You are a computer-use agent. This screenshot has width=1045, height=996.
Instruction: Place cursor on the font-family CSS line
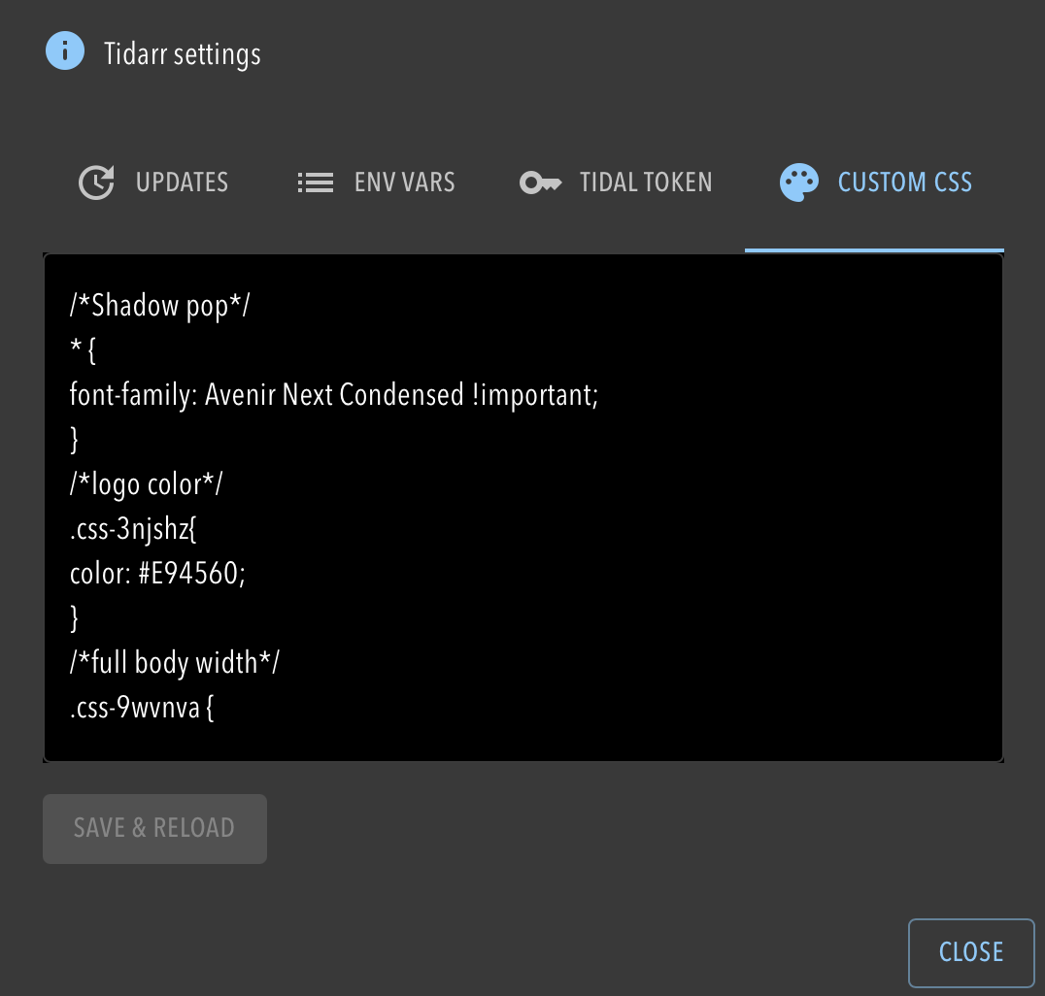coord(333,395)
